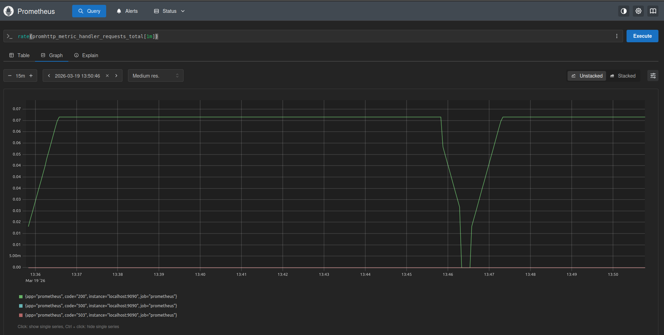Open the query options three-dot menu

(616, 36)
